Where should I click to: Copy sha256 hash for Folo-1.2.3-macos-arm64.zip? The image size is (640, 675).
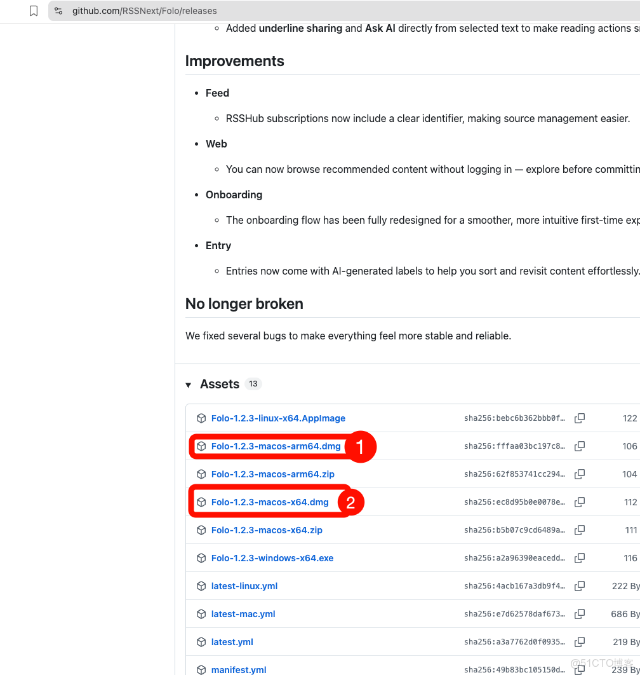[x=580, y=474]
